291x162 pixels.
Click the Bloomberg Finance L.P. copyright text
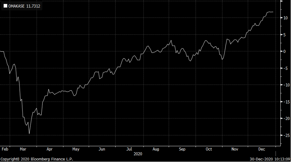[37, 159]
